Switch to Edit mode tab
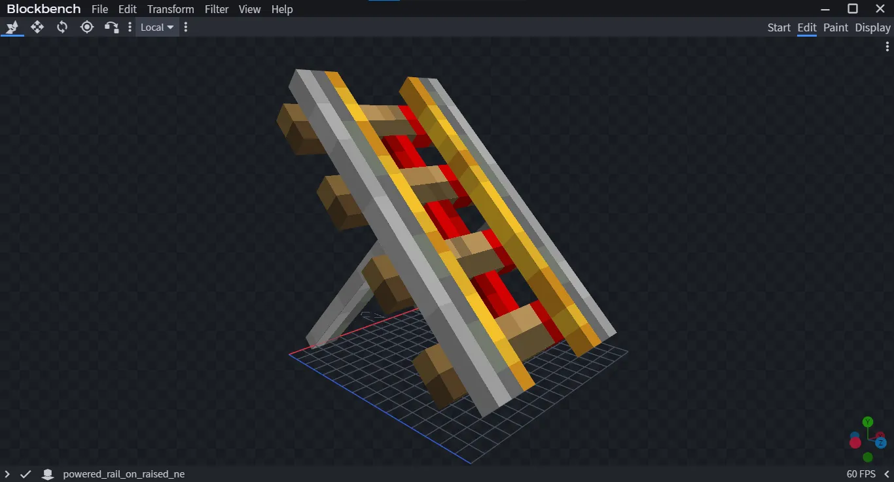This screenshot has height=482, width=894. coord(807,27)
